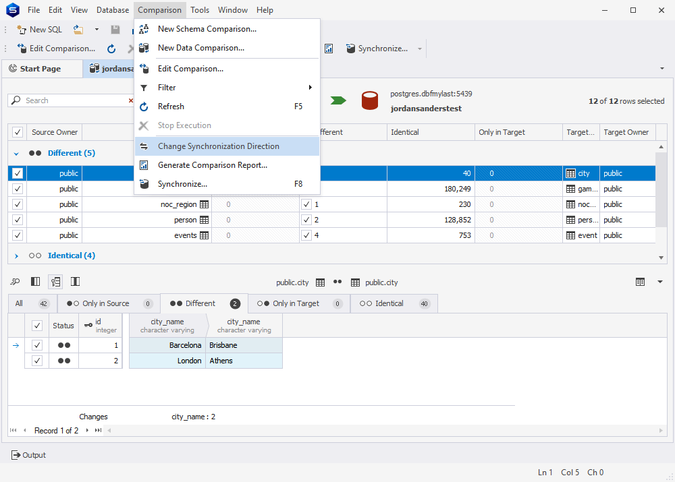Open the New SQL dropdown arrow
The height and width of the screenshot is (482, 675).
[97, 29]
